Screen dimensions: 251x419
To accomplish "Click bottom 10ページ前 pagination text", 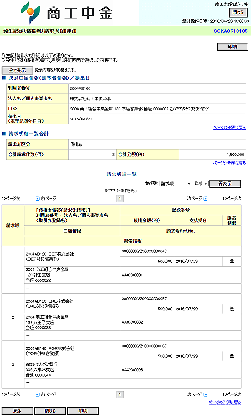I will point(11,395).
